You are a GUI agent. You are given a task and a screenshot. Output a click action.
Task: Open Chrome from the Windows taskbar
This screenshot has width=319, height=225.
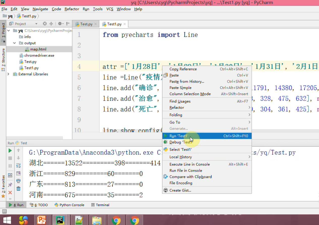pos(116,220)
